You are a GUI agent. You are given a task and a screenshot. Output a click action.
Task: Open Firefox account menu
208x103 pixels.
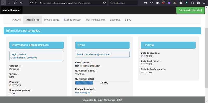[x=157, y=3]
